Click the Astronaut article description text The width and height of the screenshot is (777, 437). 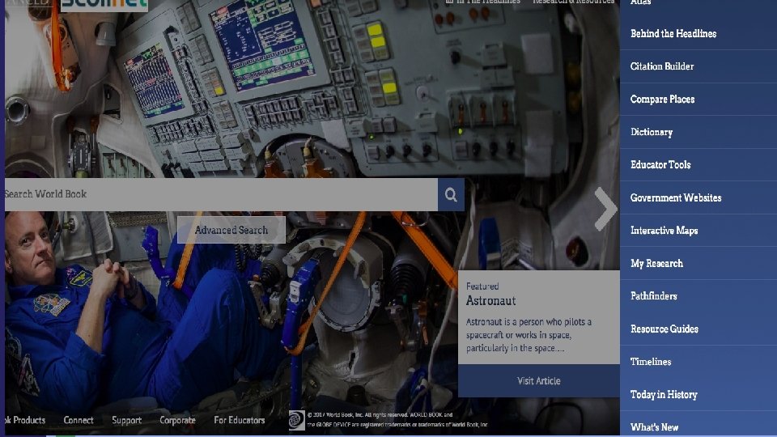click(529, 335)
